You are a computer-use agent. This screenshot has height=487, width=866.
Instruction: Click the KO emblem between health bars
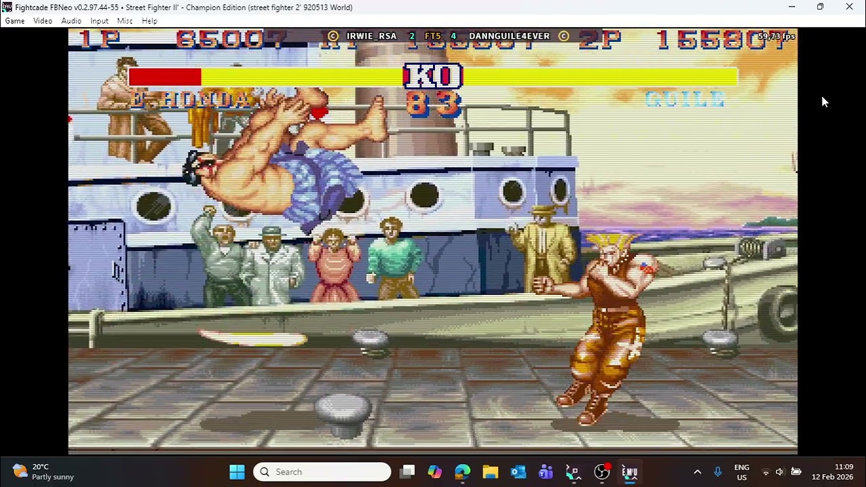click(x=432, y=76)
